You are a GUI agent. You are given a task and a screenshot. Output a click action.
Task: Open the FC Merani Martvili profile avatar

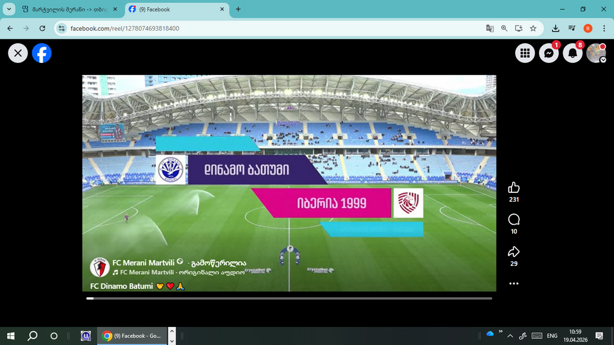100,267
